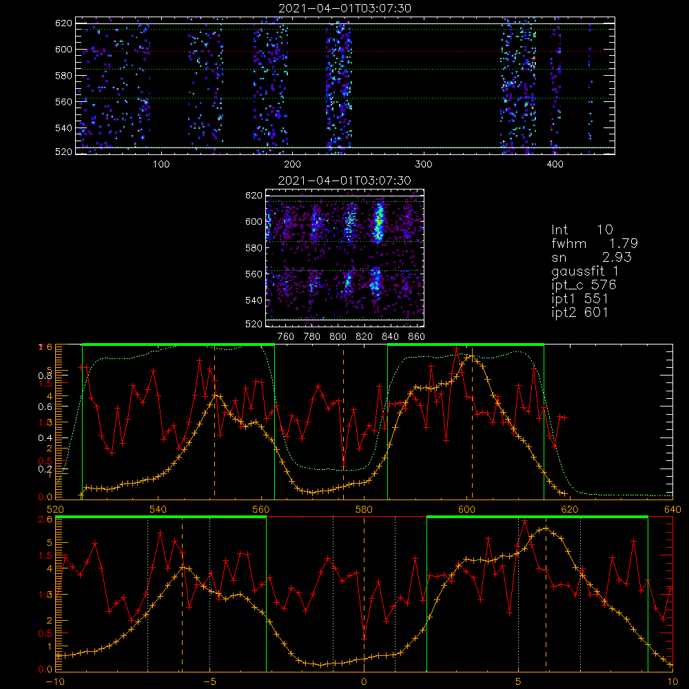Click y-axis label 620 of top spectrogram

[63, 23]
